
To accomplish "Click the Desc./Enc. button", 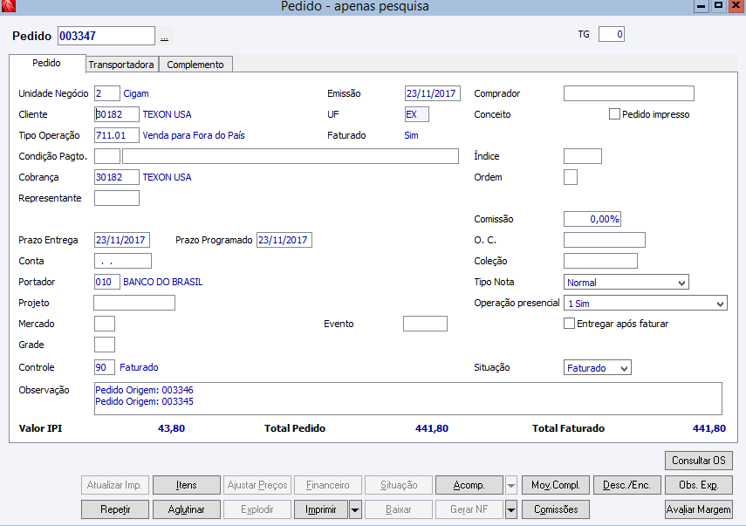I will click(x=626, y=485).
